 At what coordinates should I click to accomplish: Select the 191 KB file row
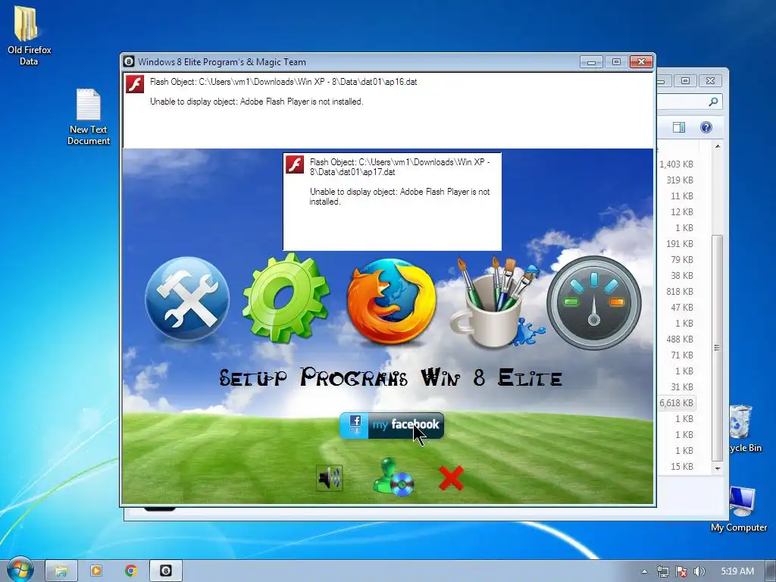pyautogui.click(x=676, y=243)
